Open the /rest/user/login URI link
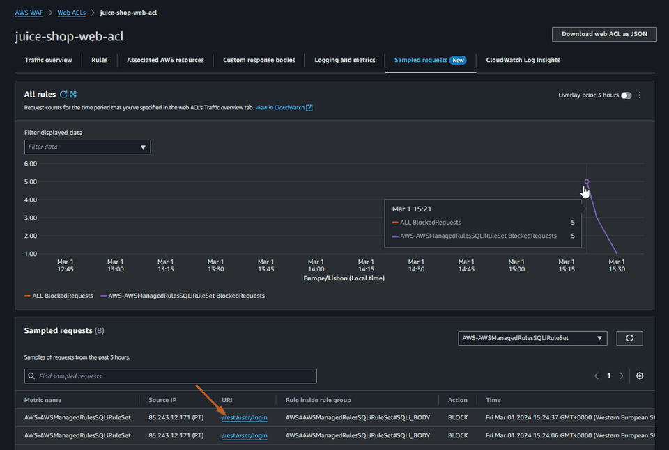The height and width of the screenshot is (450, 669). point(245,417)
